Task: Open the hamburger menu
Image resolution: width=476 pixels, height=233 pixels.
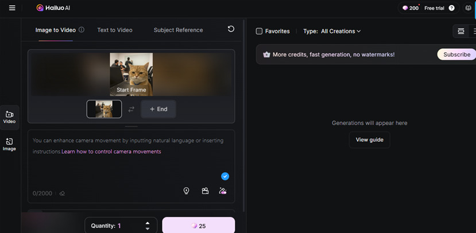Action: coord(12,8)
